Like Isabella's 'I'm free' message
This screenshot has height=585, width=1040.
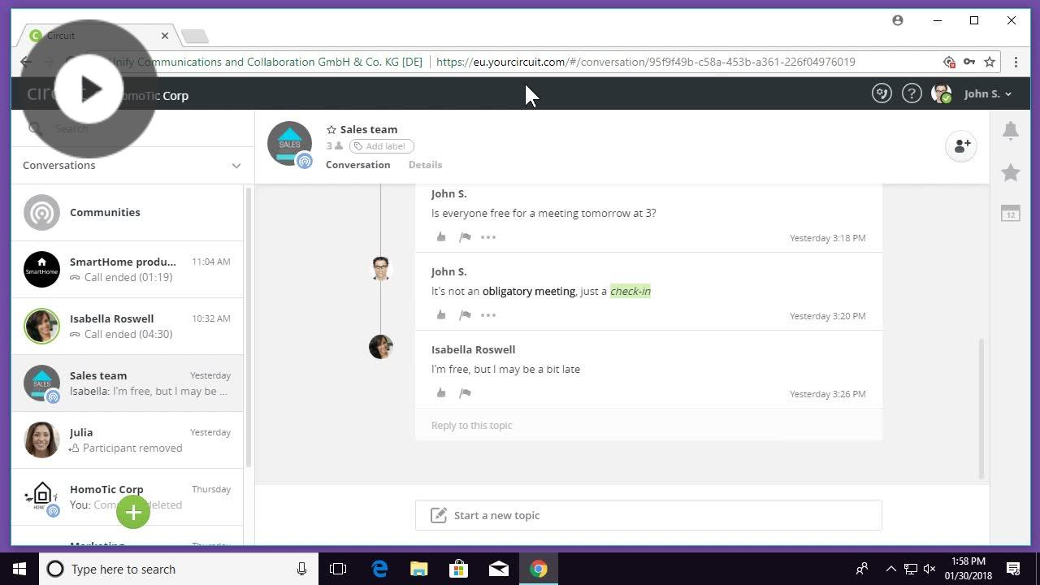[x=440, y=393]
